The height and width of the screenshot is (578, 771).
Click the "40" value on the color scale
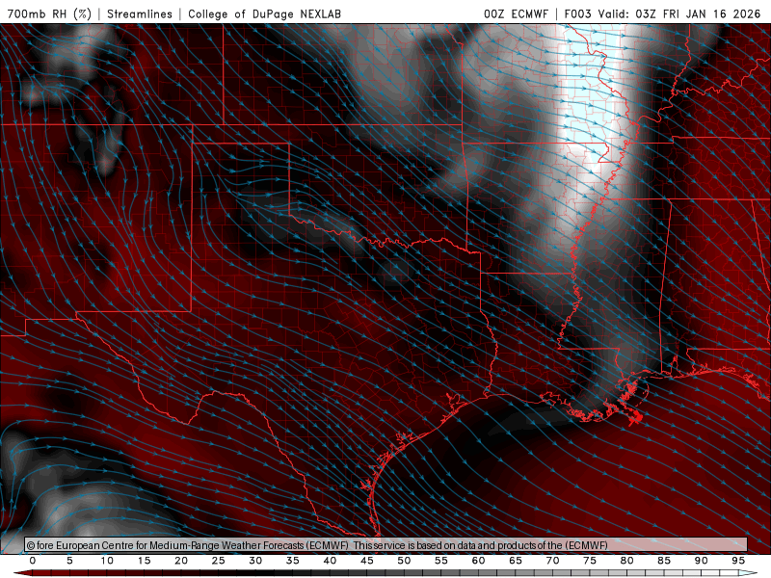coord(330,561)
